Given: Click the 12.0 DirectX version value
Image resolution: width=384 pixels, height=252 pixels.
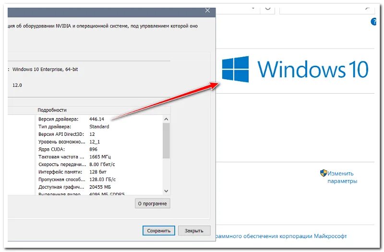Looking at the screenshot, I should [17, 85].
